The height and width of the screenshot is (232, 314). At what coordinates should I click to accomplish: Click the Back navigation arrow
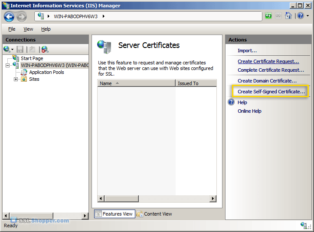(9, 16)
